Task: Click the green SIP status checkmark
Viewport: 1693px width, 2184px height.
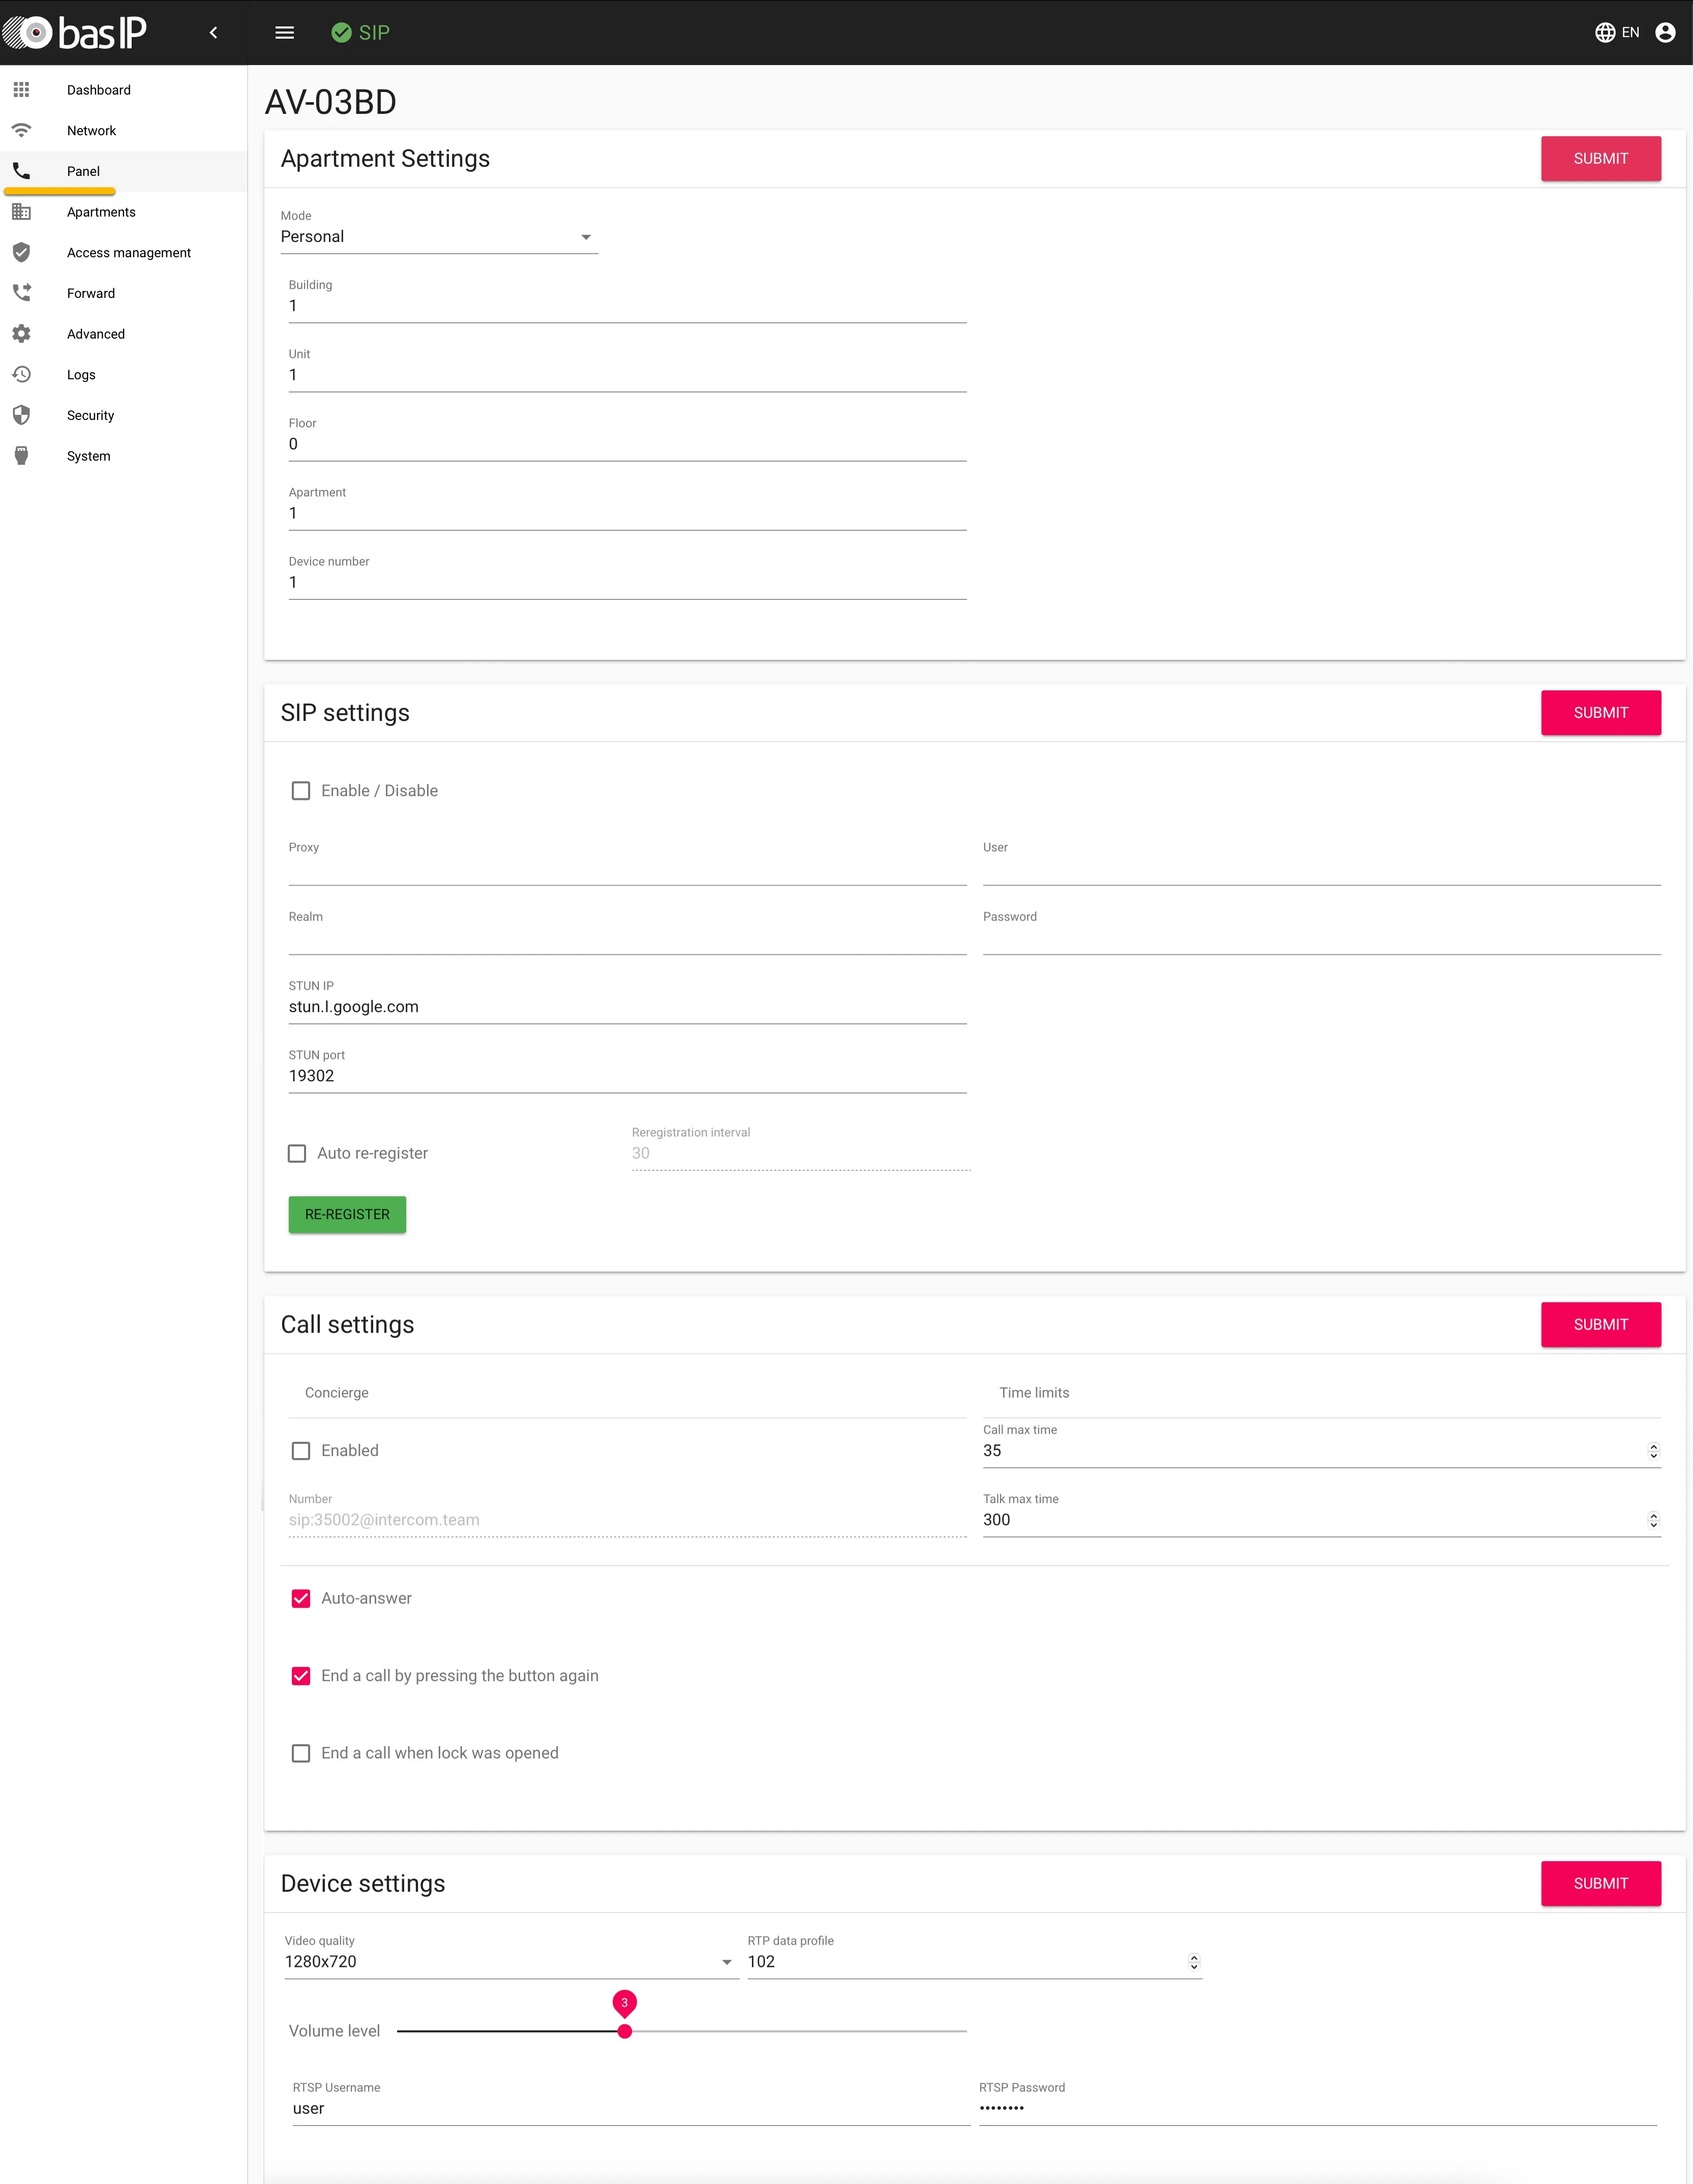Action: 341,33
